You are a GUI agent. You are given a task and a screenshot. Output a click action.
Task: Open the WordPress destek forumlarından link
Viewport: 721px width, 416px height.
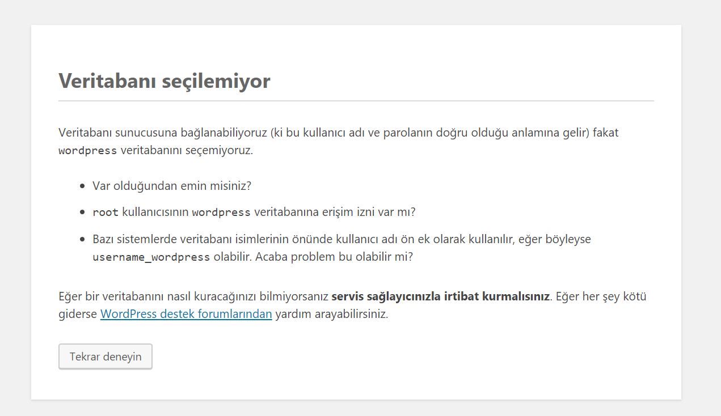186,314
